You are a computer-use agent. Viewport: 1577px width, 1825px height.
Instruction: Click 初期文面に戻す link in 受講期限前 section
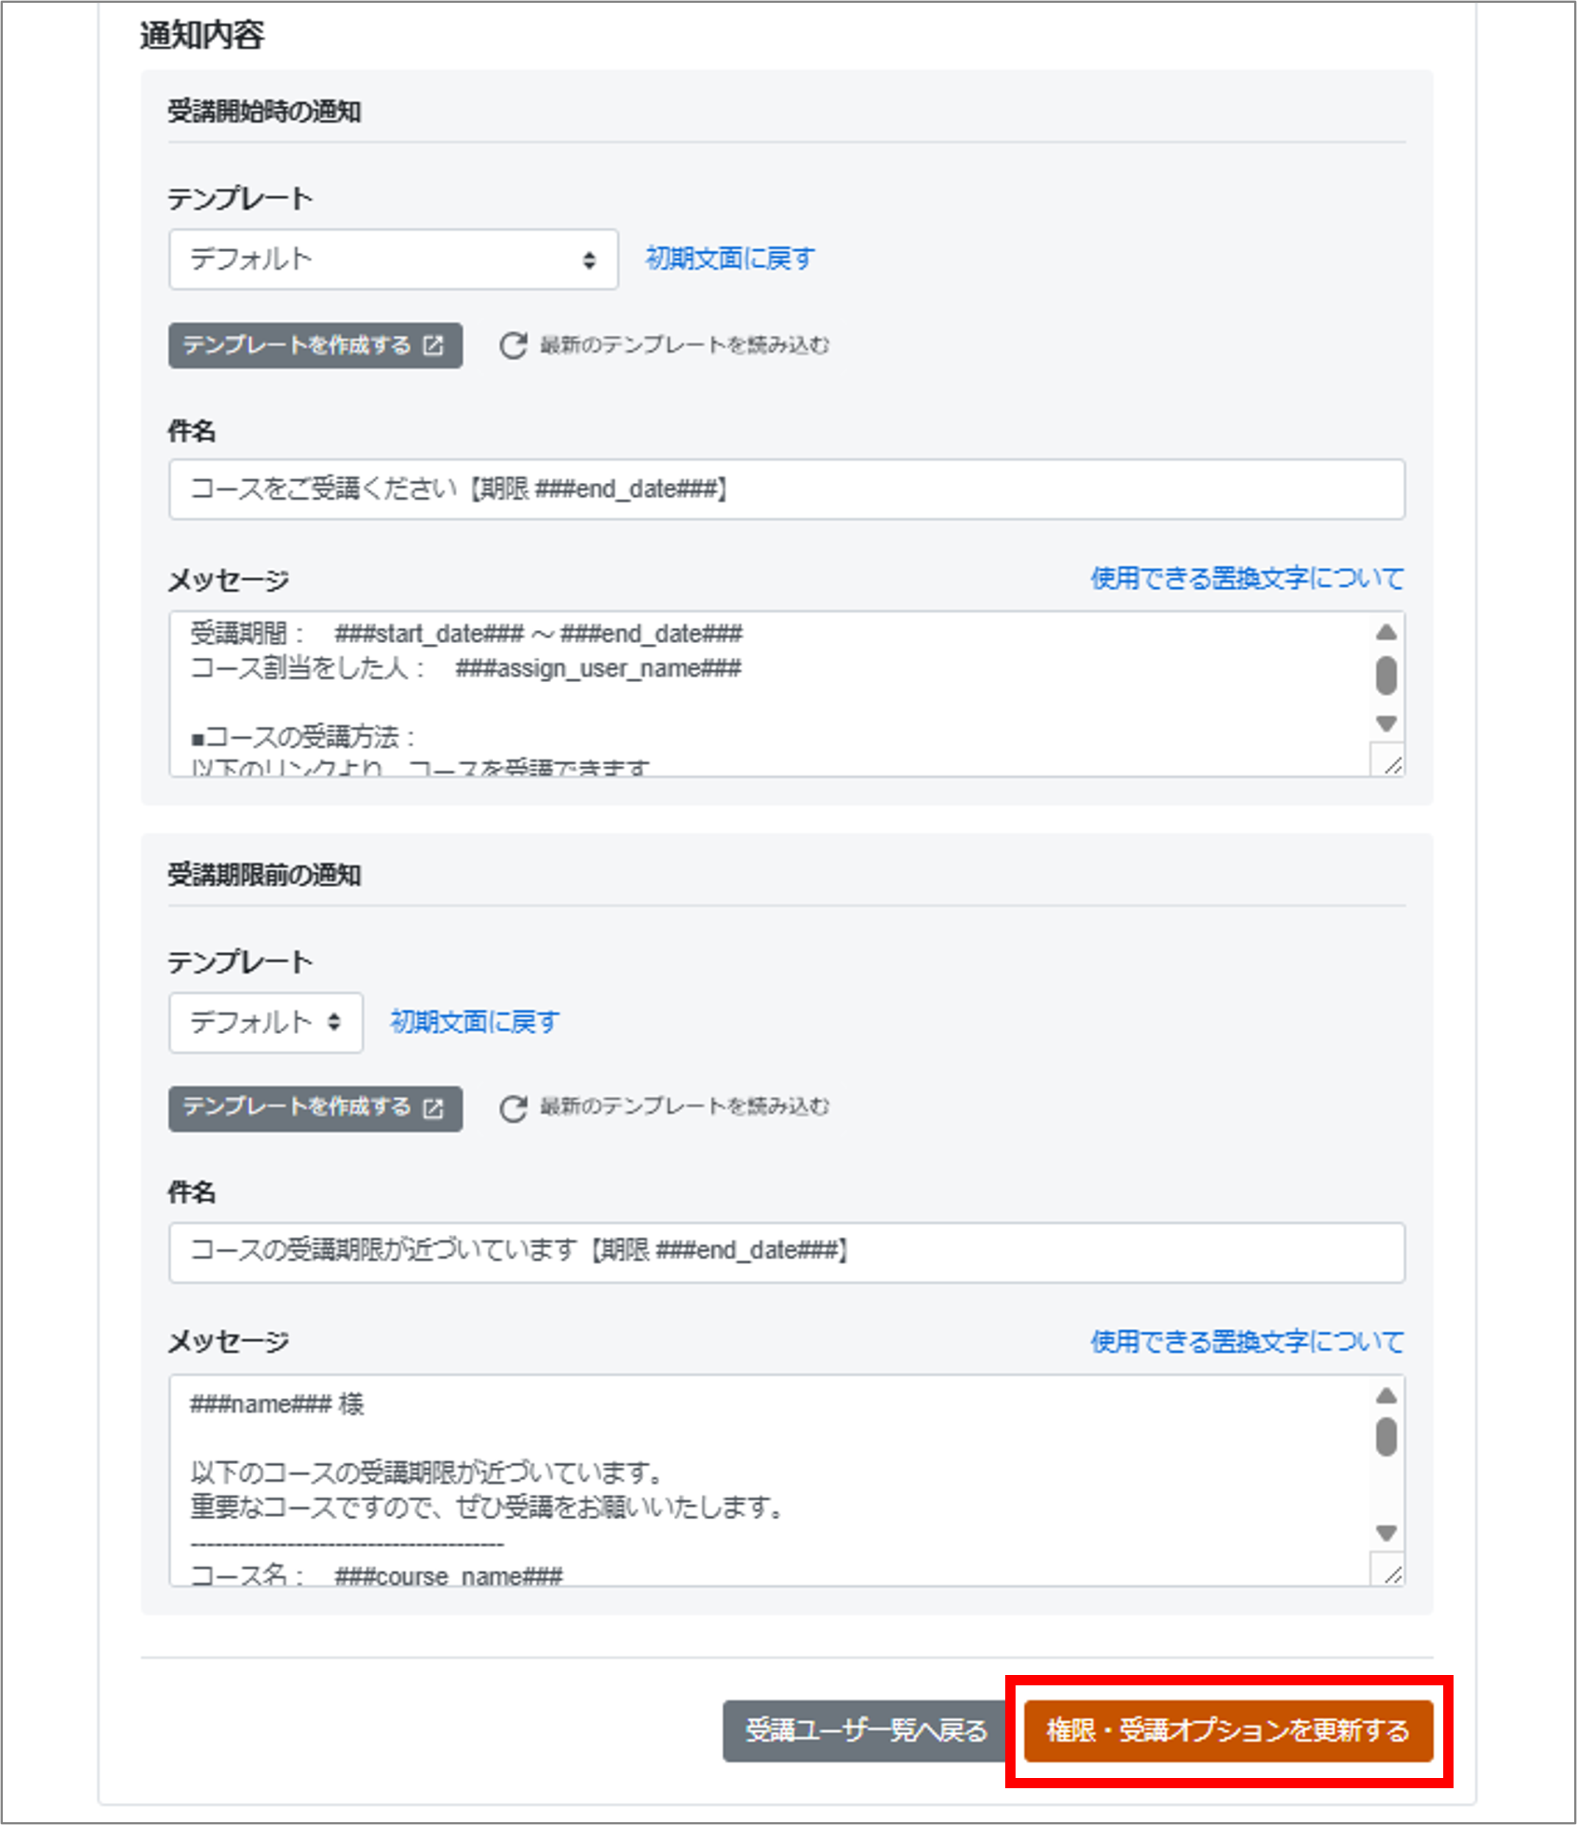(475, 1022)
